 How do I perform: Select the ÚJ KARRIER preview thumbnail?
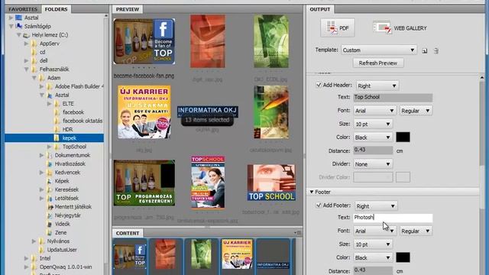click(144, 112)
